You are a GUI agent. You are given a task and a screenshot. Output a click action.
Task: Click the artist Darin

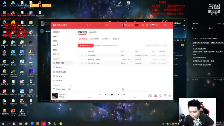pyautogui.click(x=123, y=63)
